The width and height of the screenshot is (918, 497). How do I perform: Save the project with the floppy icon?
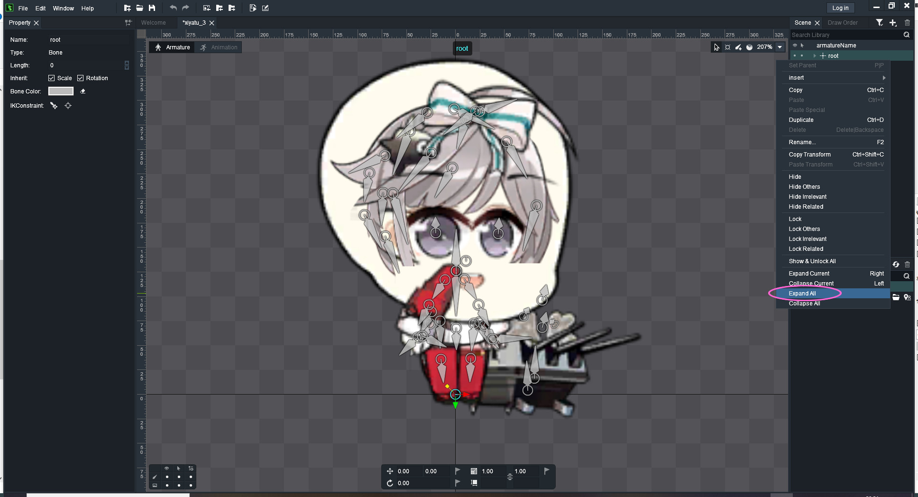coord(152,8)
